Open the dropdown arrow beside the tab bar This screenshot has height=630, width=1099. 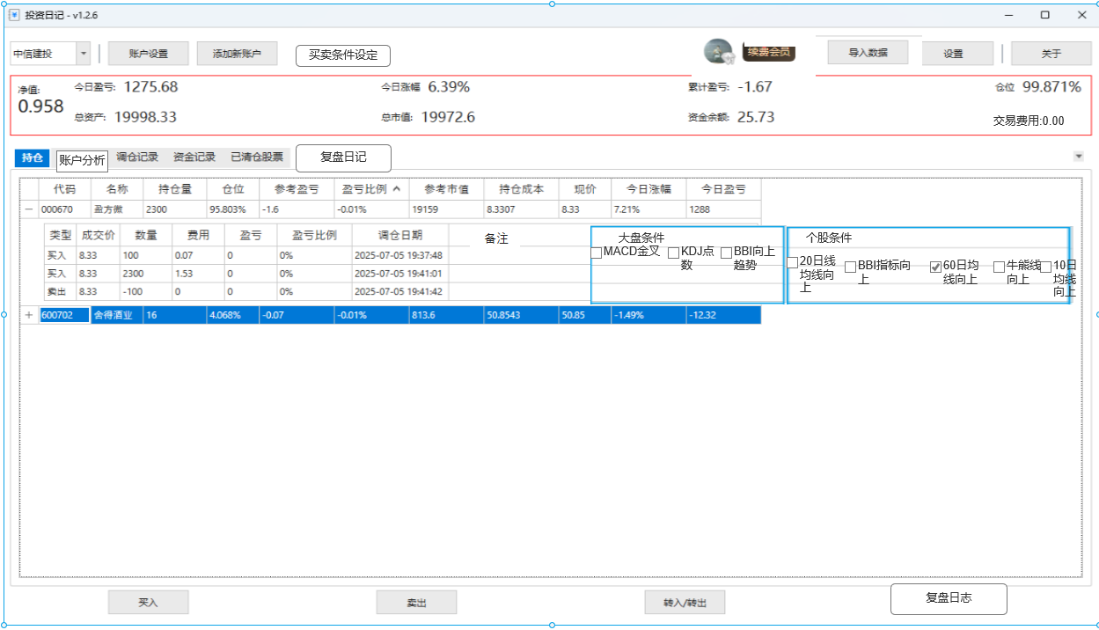tap(1080, 155)
